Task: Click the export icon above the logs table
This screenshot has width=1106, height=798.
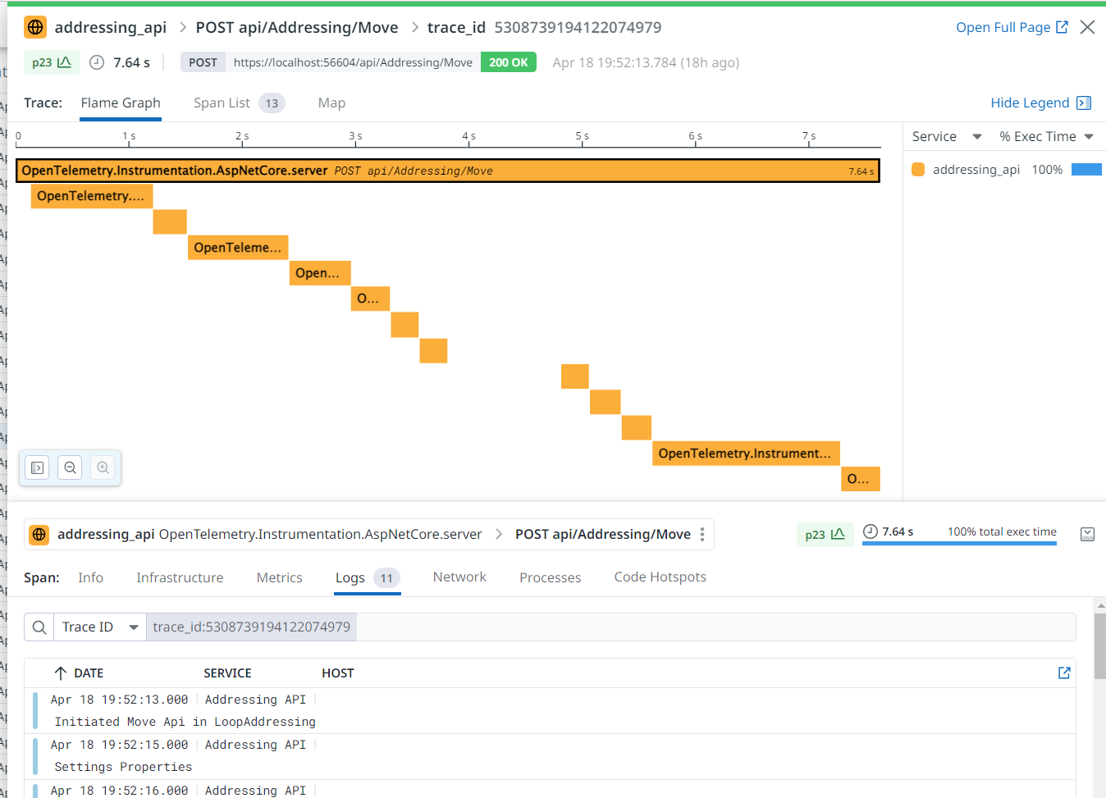Action: 1064,673
